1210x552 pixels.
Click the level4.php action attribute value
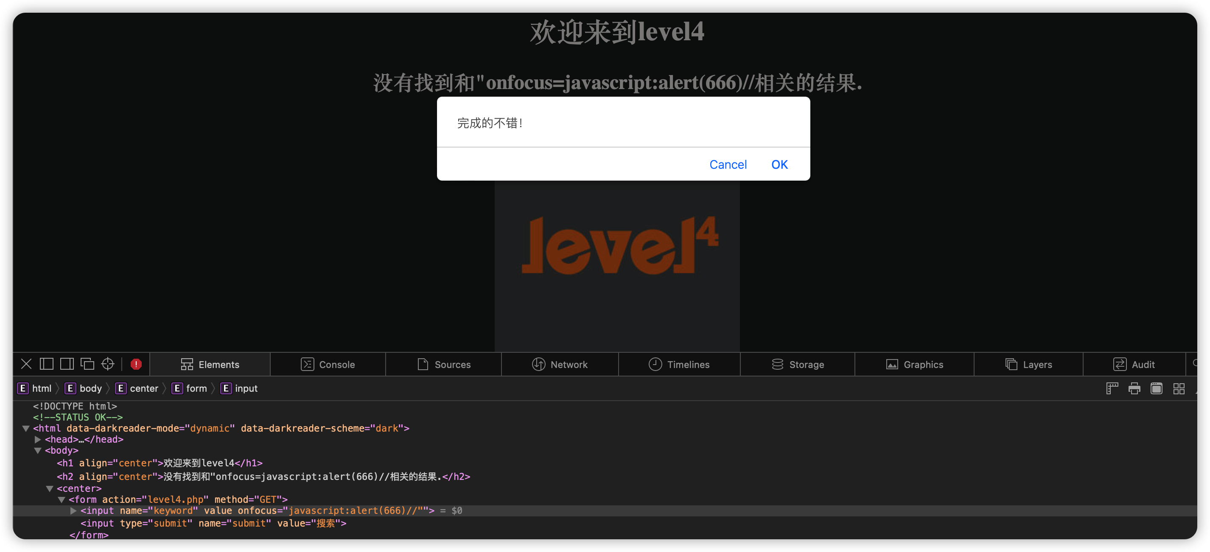click(x=176, y=499)
